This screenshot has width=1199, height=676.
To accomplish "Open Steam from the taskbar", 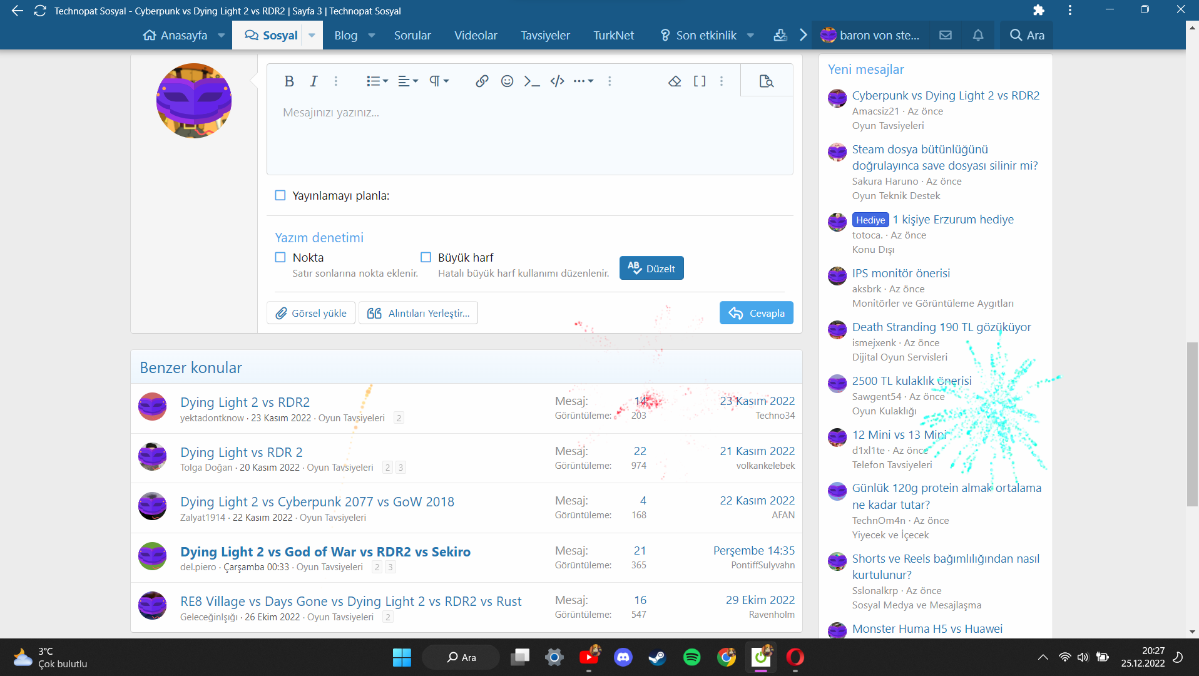I will pyautogui.click(x=657, y=657).
